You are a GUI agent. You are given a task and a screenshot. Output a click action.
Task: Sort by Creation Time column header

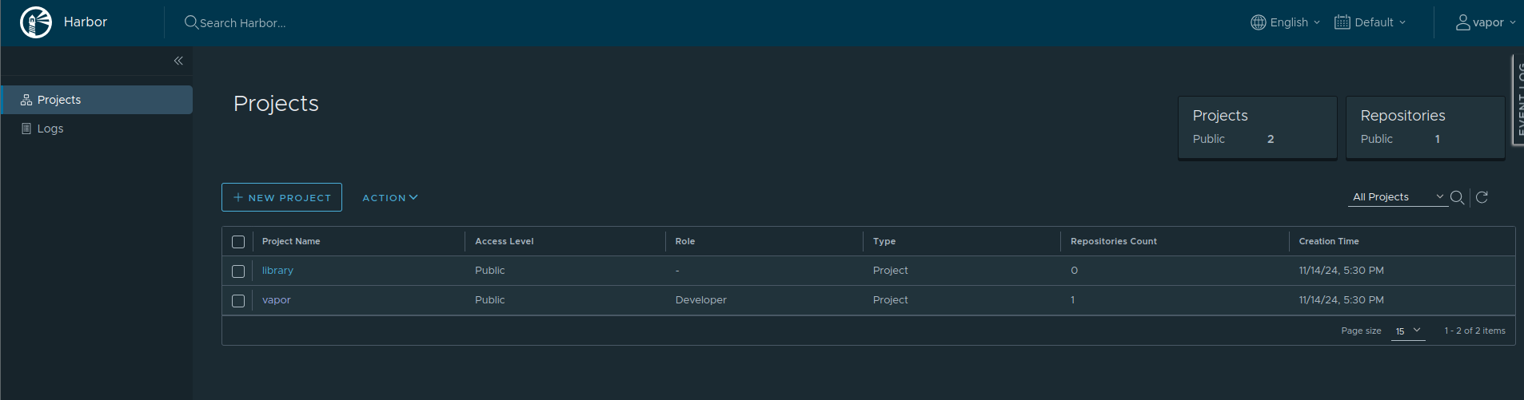[1329, 241]
